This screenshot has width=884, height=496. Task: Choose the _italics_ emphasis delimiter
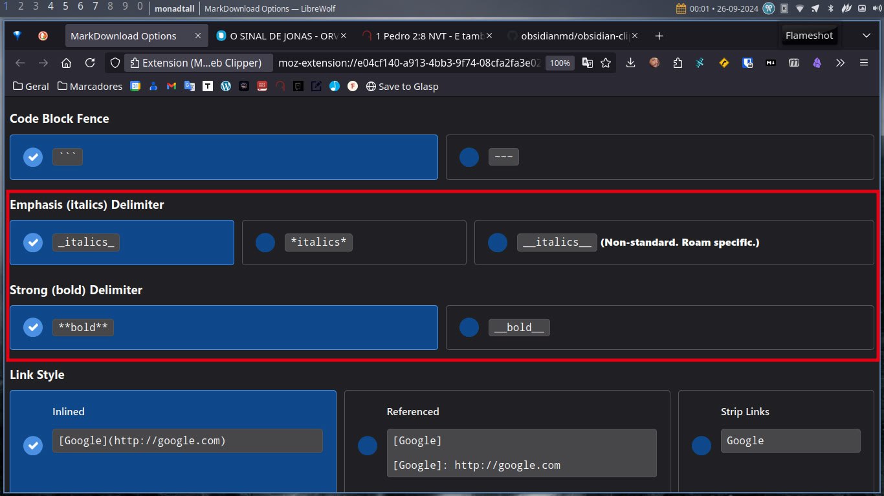(x=122, y=243)
